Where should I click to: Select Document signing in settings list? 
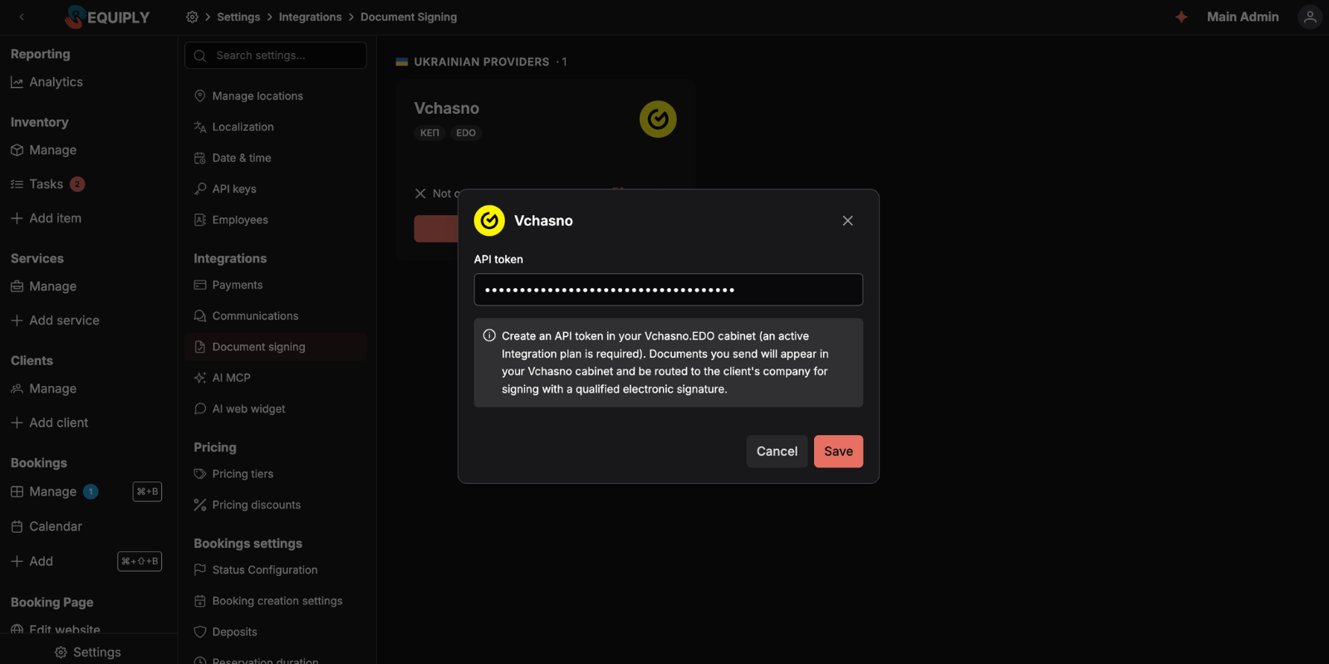[x=276, y=347]
